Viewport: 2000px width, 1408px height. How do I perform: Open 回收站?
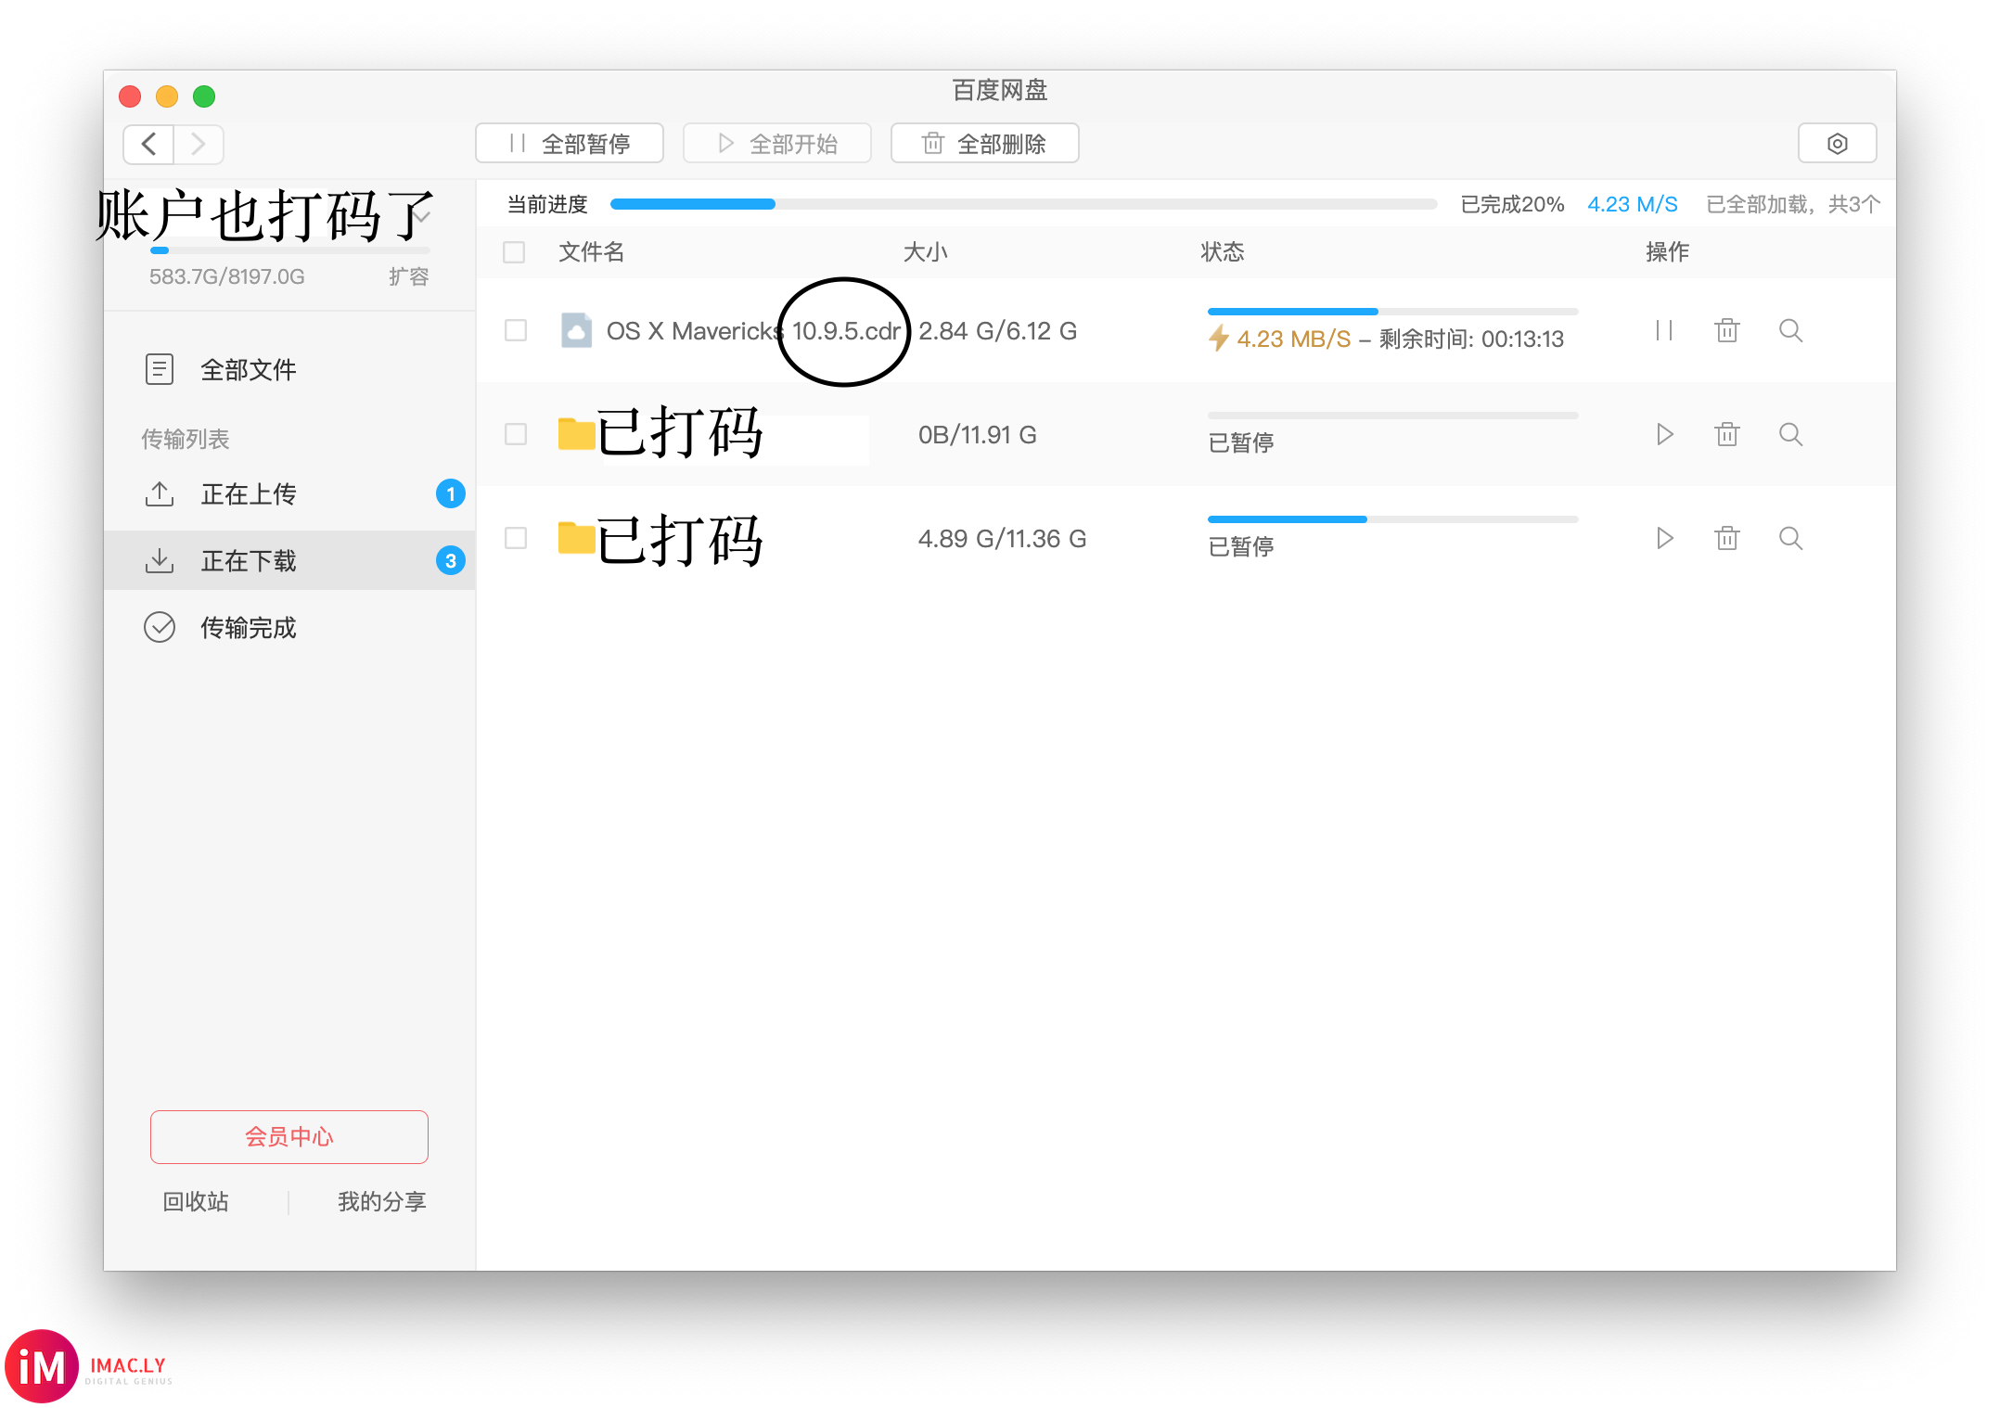coord(196,1201)
